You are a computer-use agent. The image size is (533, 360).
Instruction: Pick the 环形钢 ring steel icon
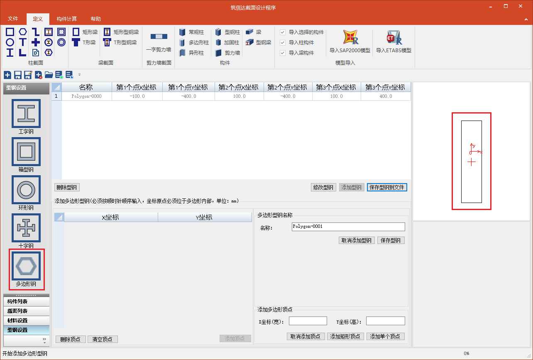pyautogui.click(x=26, y=190)
